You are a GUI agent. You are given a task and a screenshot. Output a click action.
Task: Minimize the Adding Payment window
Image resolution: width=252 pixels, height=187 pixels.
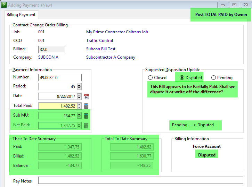(222, 5)
